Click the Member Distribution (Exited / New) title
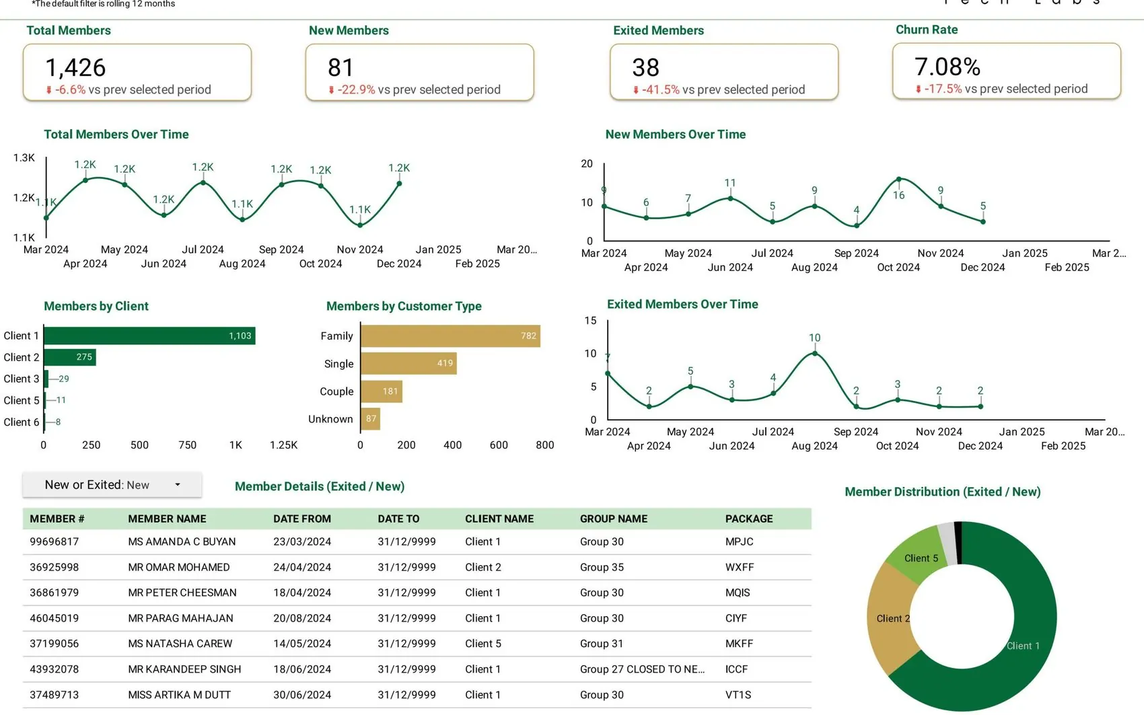The height and width of the screenshot is (715, 1144). (x=943, y=492)
